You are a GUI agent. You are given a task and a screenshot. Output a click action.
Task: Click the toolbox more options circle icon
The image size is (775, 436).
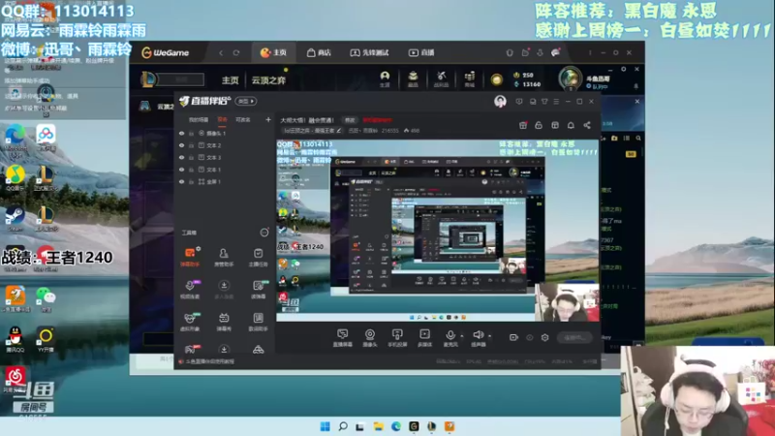coord(264,233)
